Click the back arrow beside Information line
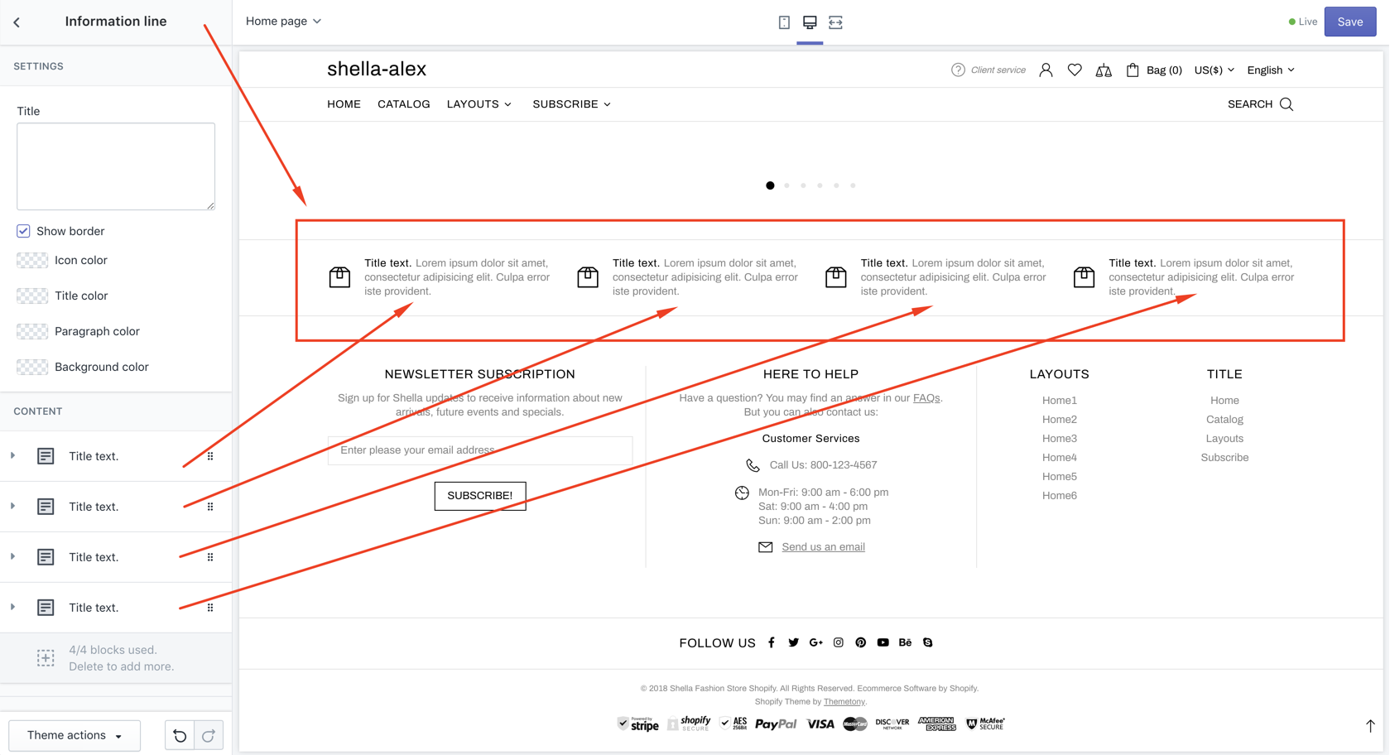This screenshot has width=1390, height=755. [x=17, y=22]
